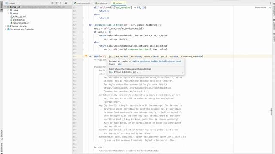
Task: Open Project panel gear options
Action: point(66,3)
